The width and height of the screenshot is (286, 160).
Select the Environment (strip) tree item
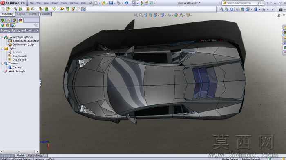23,44
